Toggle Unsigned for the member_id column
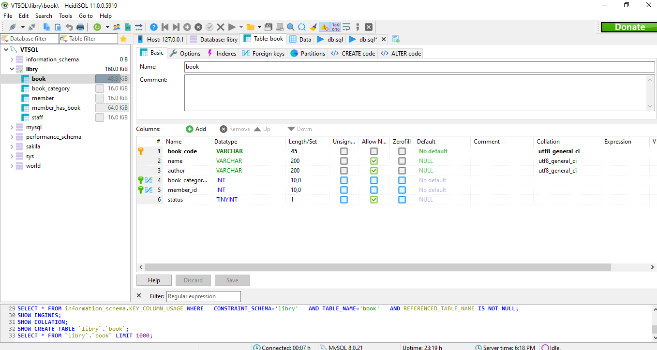This screenshot has height=350, width=657. pos(343,190)
